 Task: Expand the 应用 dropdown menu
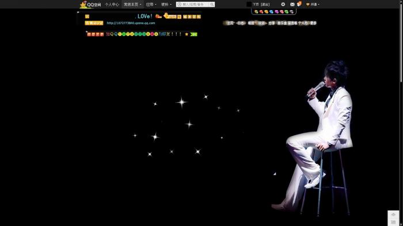(x=151, y=5)
